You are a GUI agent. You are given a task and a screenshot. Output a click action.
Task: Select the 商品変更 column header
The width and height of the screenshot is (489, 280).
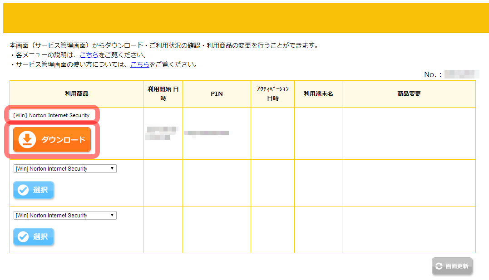point(409,94)
